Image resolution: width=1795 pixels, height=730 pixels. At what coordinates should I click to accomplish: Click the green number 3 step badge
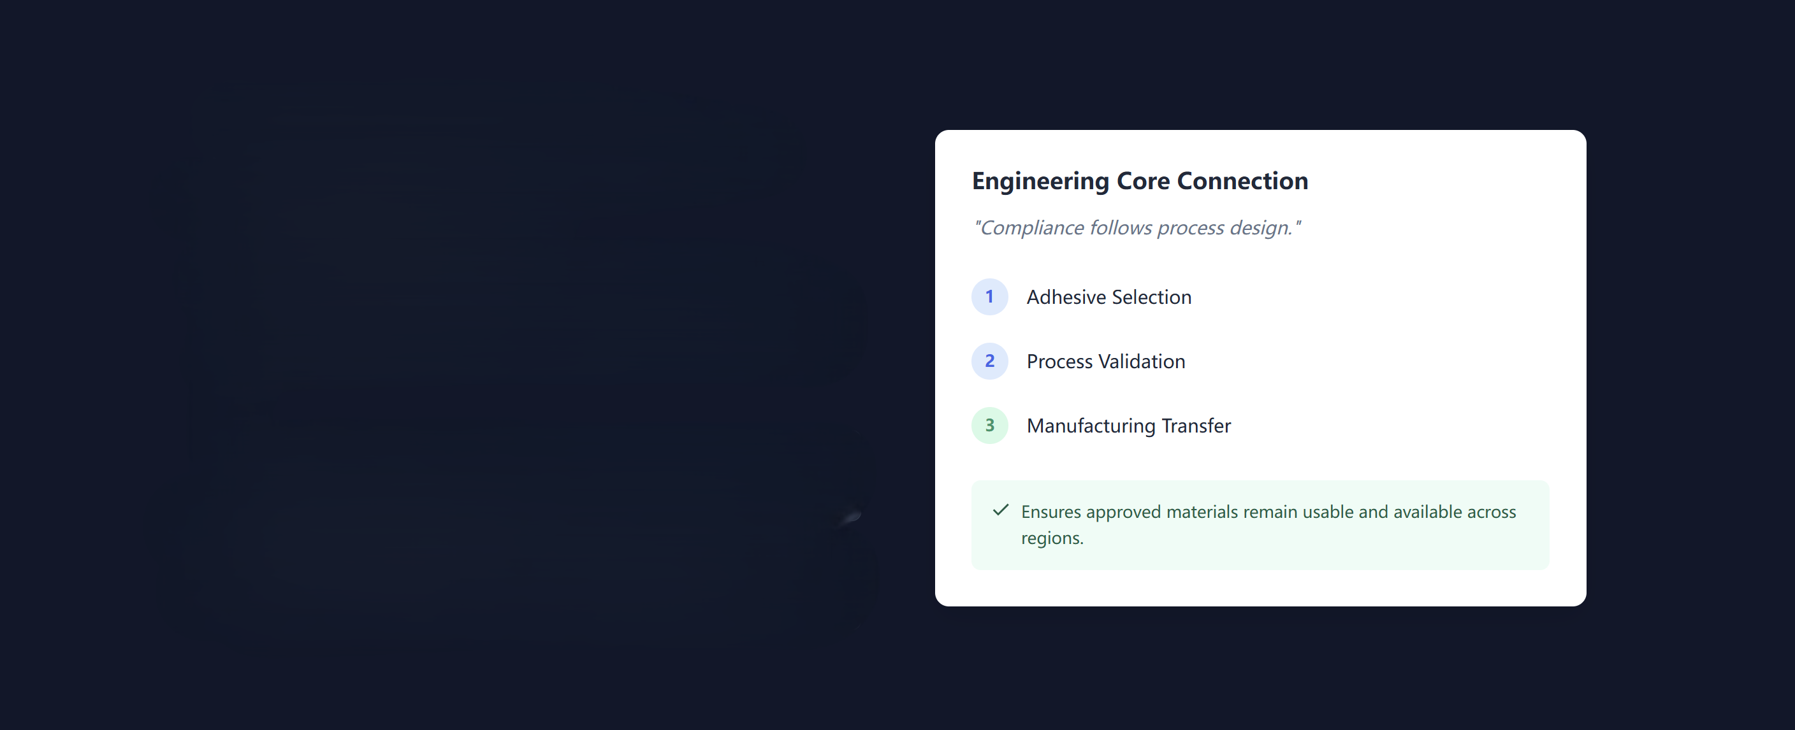click(x=989, y=426)
